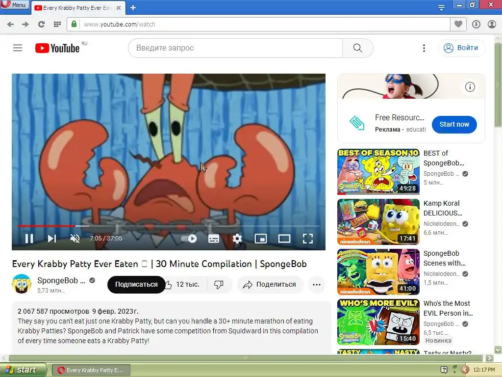Screen dimensions: 502x377
Task: Click the green padlock security icon
Action: point(74,25)
